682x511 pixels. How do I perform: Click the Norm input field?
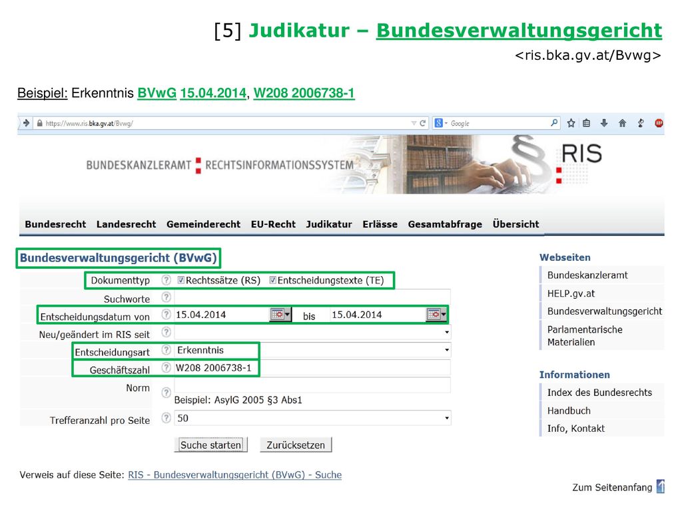point(312,385)
